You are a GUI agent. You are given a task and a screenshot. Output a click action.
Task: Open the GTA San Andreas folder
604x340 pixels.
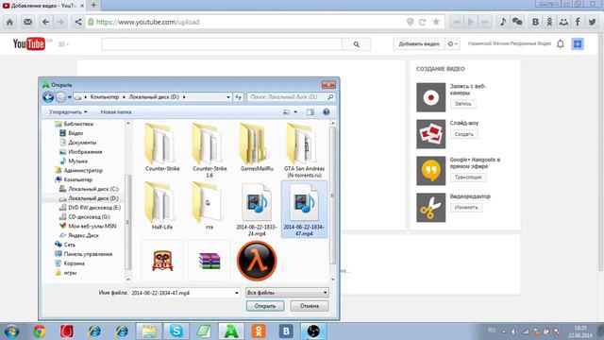point(304,150)
